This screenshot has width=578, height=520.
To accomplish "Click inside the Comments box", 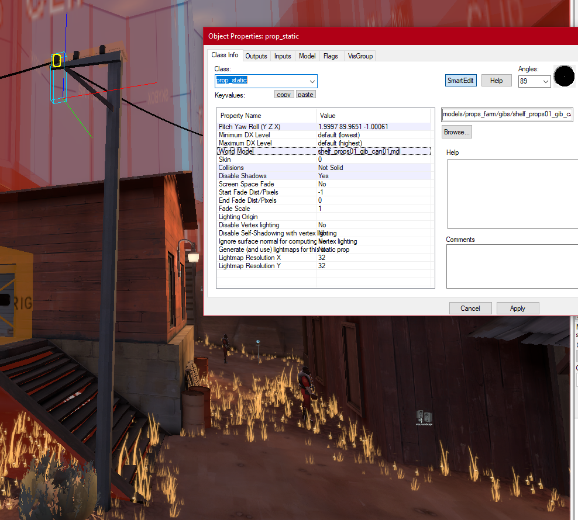I will click(512, 266).
